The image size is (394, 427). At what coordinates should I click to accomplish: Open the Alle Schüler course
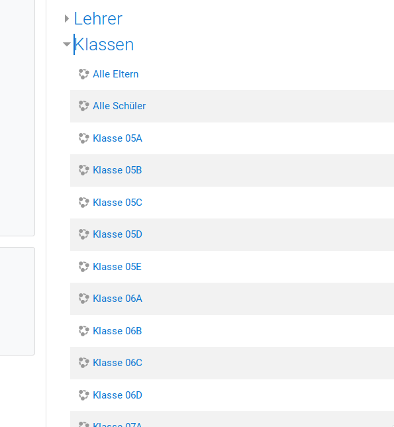(x=119, y=106)
